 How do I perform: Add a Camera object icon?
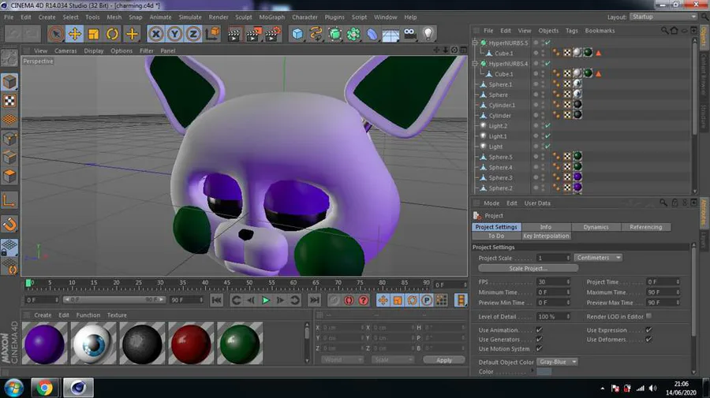coord(409,34)
